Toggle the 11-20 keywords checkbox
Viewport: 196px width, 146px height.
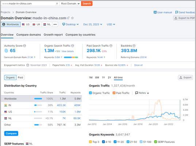coord(115,142)
